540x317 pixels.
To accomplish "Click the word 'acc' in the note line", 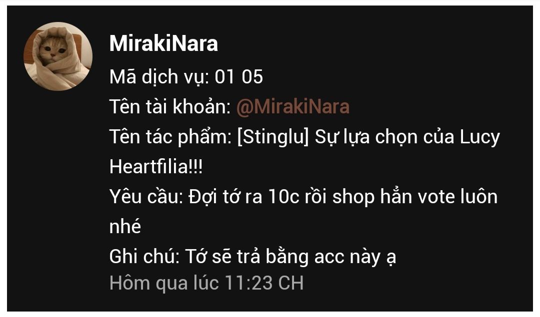I will pos(329,257).
